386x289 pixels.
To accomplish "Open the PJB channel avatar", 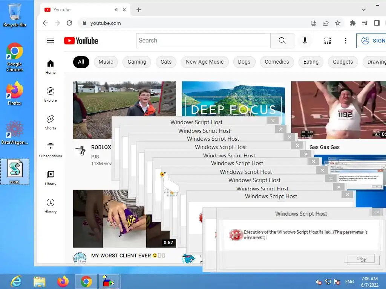I will 80,151.
